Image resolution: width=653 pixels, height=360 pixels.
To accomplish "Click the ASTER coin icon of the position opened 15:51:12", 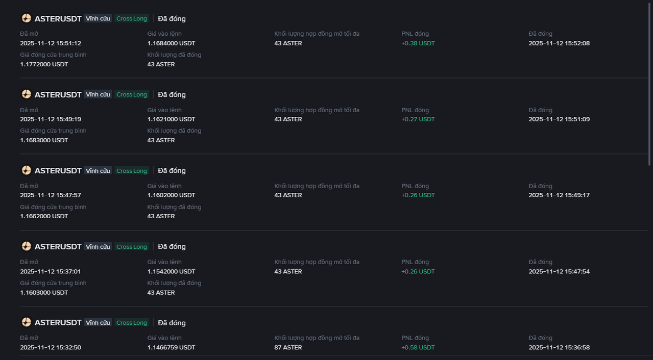I will (26, 18).
